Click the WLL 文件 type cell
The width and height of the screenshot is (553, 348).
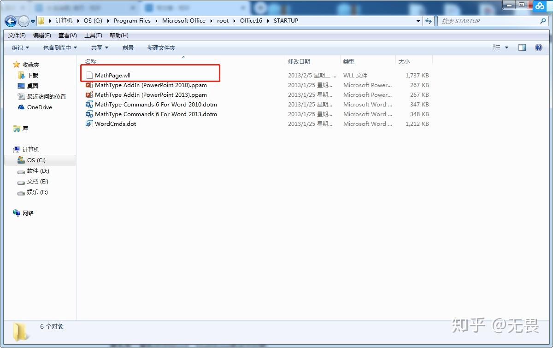(355, 75)
